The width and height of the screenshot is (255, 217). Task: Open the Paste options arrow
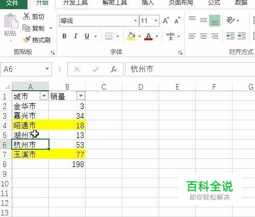11,41
